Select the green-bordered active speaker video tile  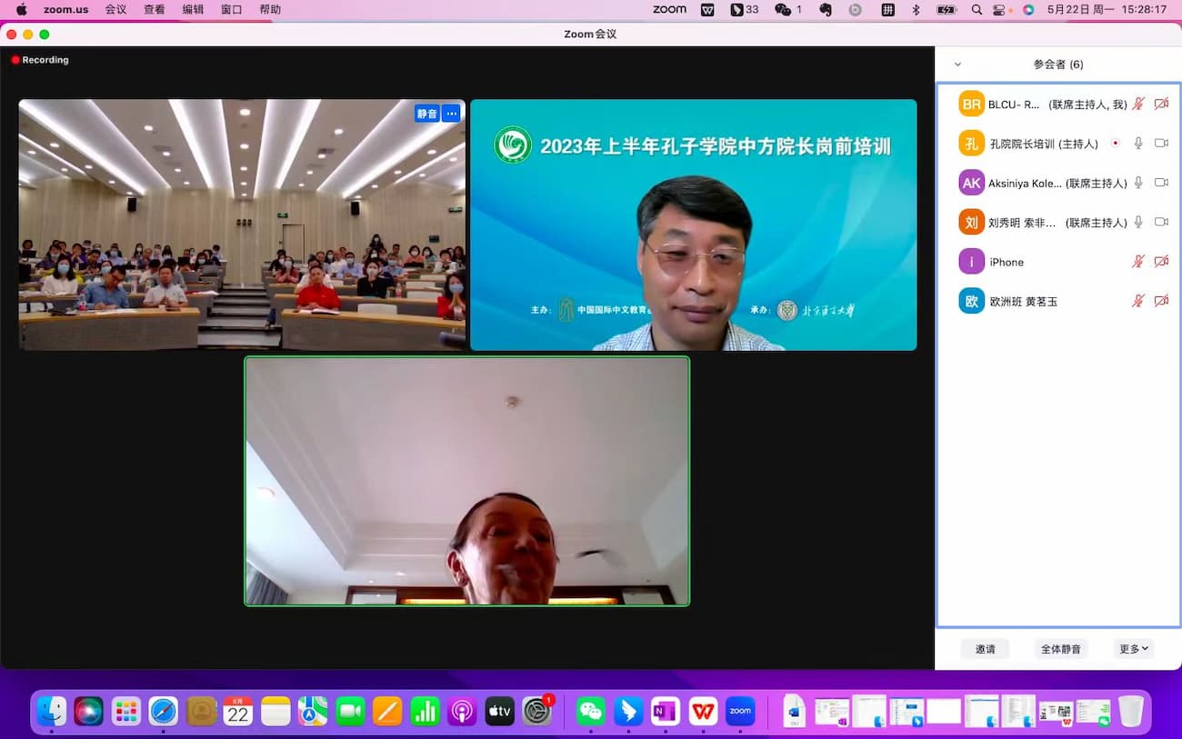(467, 481)
